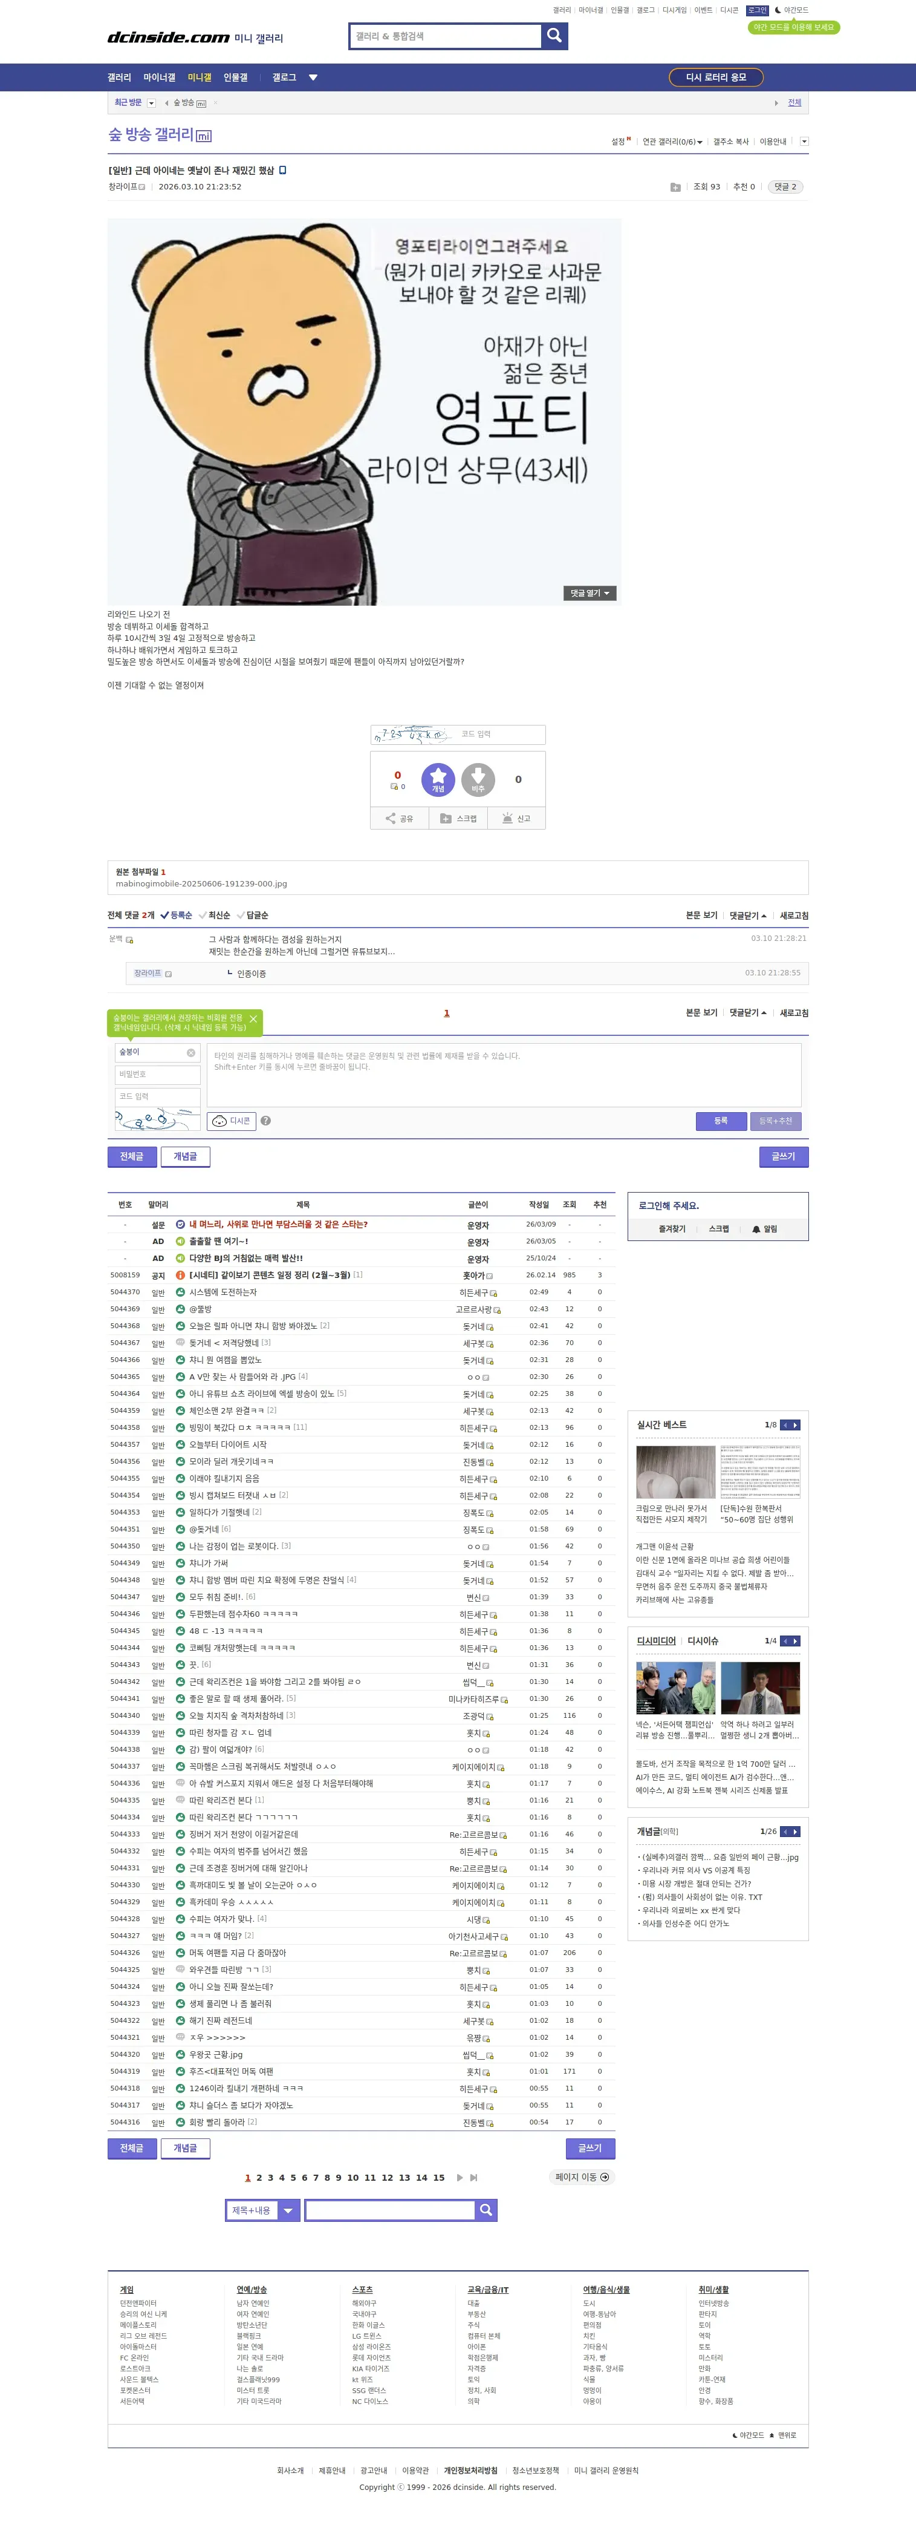916x2522 pixels.
Task: Click the Kakao Ryan 영포티 post image
Action: click(364, 411)
